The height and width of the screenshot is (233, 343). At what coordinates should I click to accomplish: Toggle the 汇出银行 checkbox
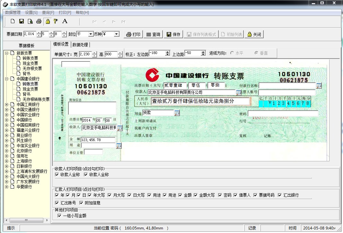point(279,195)
